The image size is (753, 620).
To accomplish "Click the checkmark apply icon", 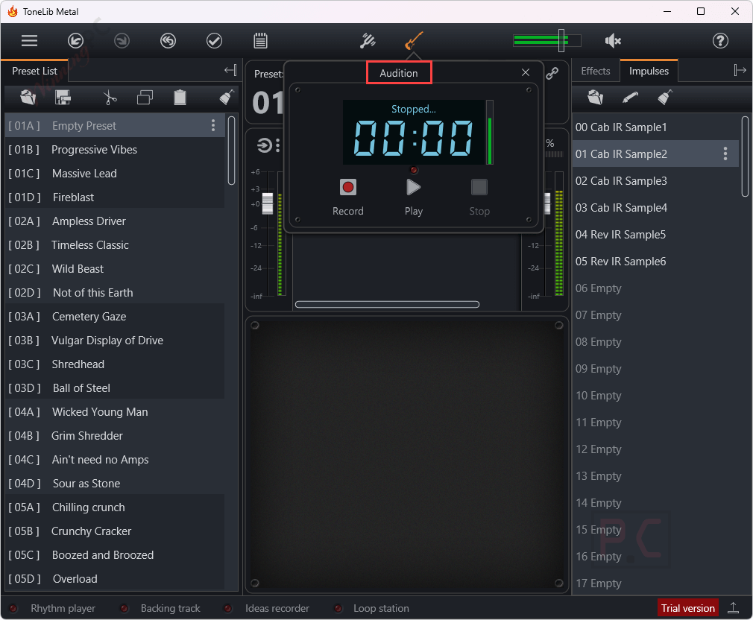I will click(x=214, y=41).
